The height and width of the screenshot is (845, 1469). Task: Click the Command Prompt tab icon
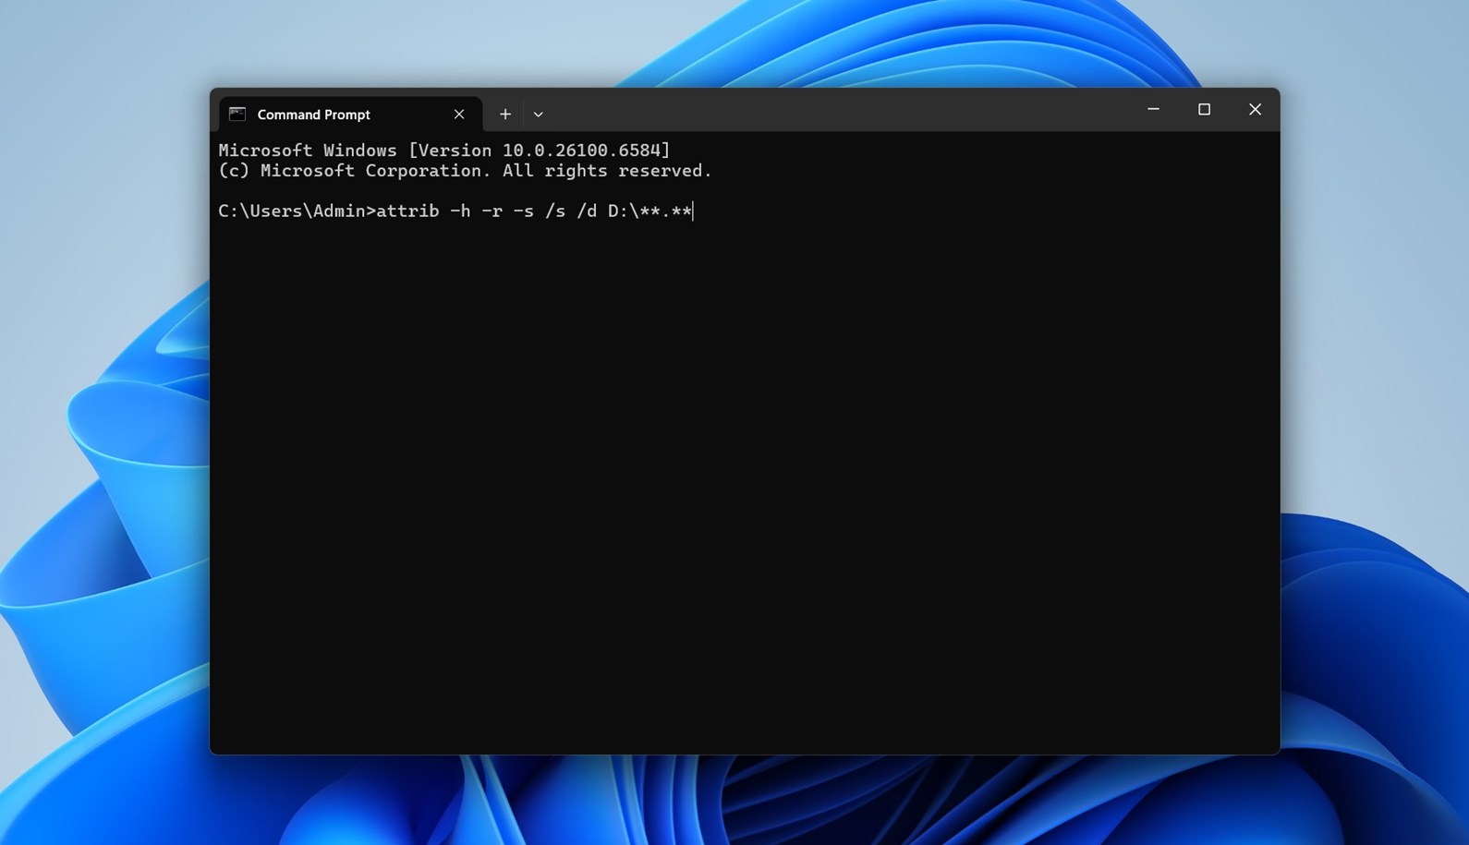(x=237, y=115)
